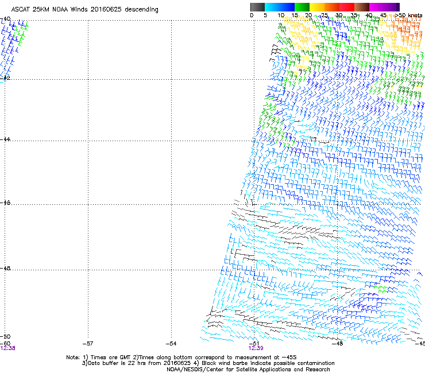Click the purple '12:39' time label
The image size is (425, 373).
(x=256, y=348)
